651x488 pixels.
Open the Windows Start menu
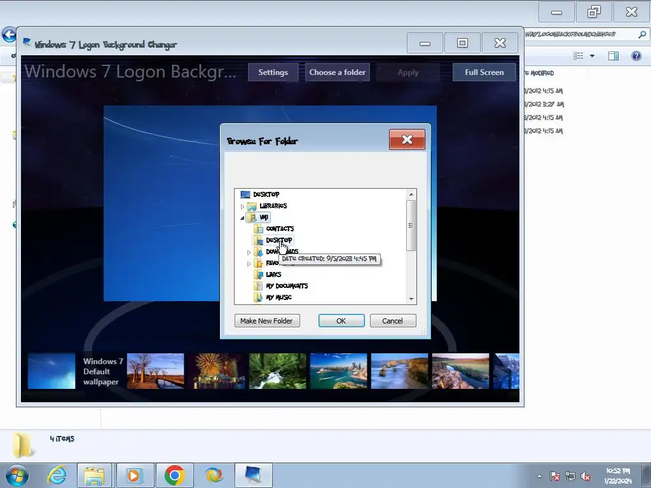pyautogui.click(x=17, y=475)
